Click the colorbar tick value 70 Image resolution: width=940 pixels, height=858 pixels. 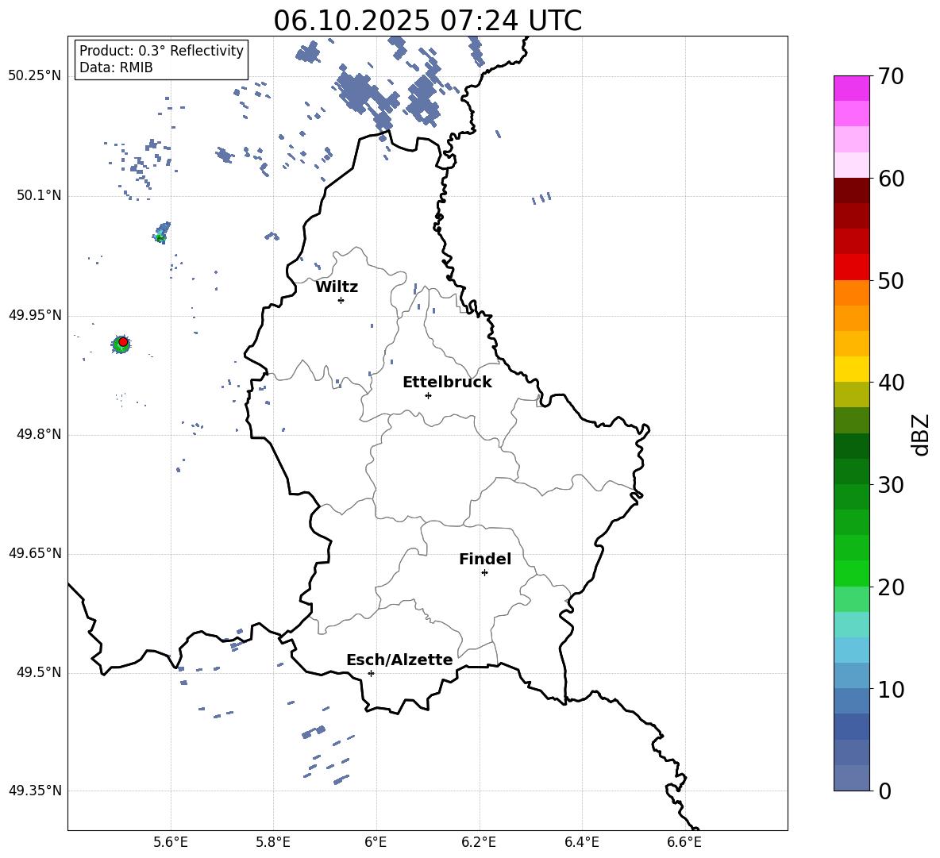(890, 77)
